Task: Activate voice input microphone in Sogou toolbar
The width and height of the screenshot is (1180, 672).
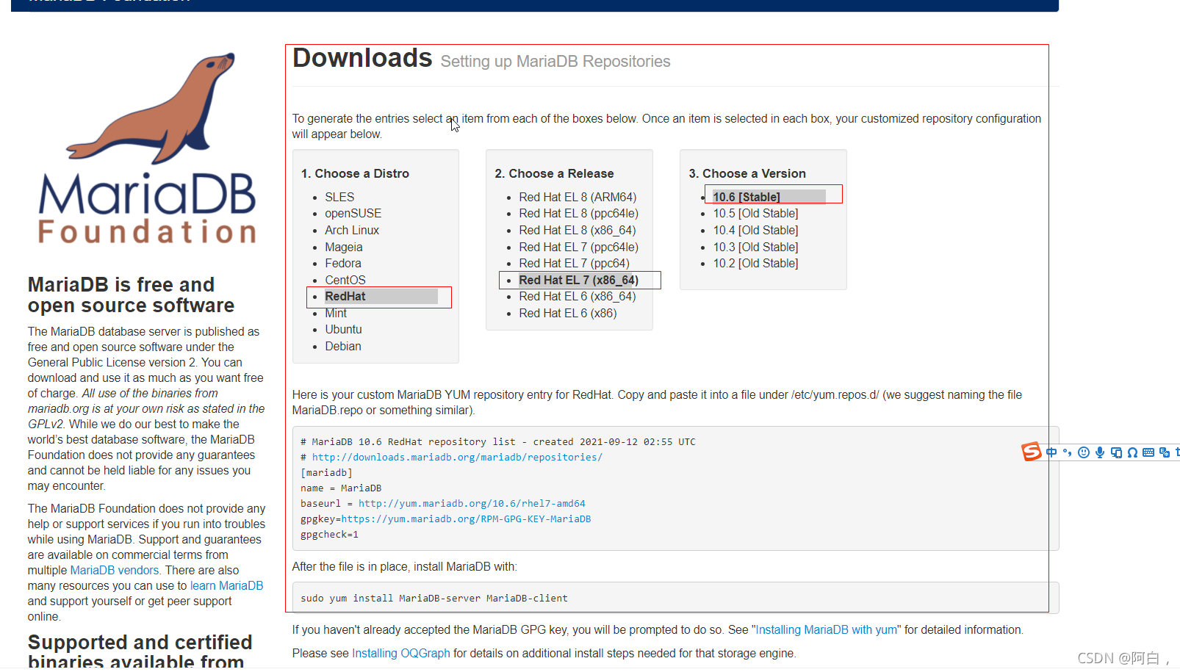Action: (x=1100, y=452)
